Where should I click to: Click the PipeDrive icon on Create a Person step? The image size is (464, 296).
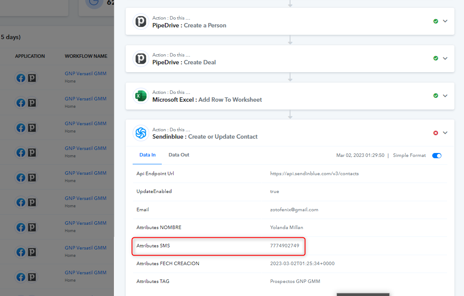(x=140, y=22)
